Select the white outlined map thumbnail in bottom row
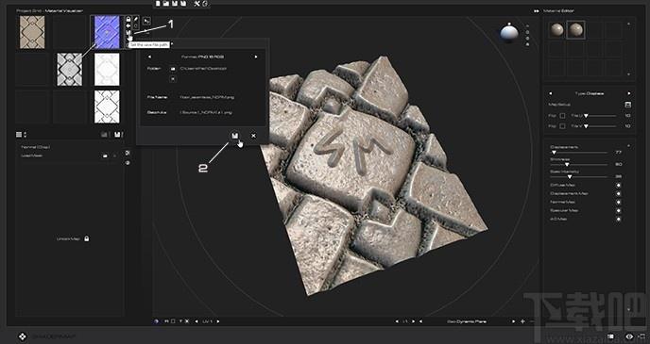 click(107, 106)
